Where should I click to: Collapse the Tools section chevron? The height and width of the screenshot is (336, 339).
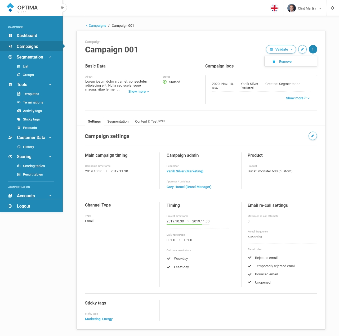tap(50, 85)
